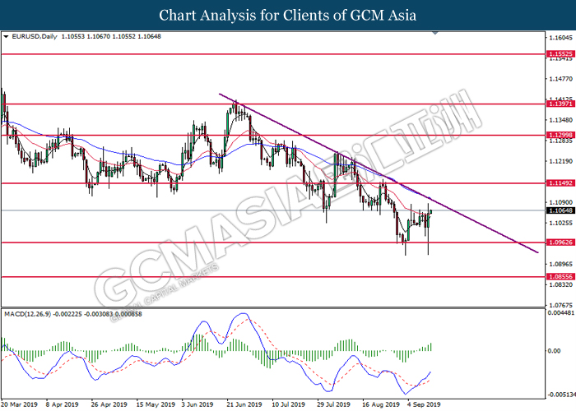Click the 1.11492 price level label
The width and height of the screenshot is (576, 411).
tap(560, 183)
